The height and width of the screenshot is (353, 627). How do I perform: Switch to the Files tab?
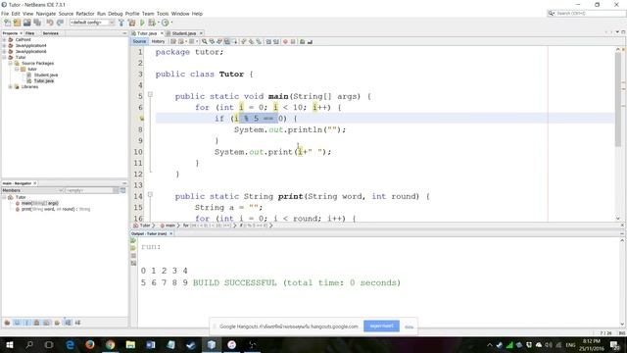tap(30, 33)
